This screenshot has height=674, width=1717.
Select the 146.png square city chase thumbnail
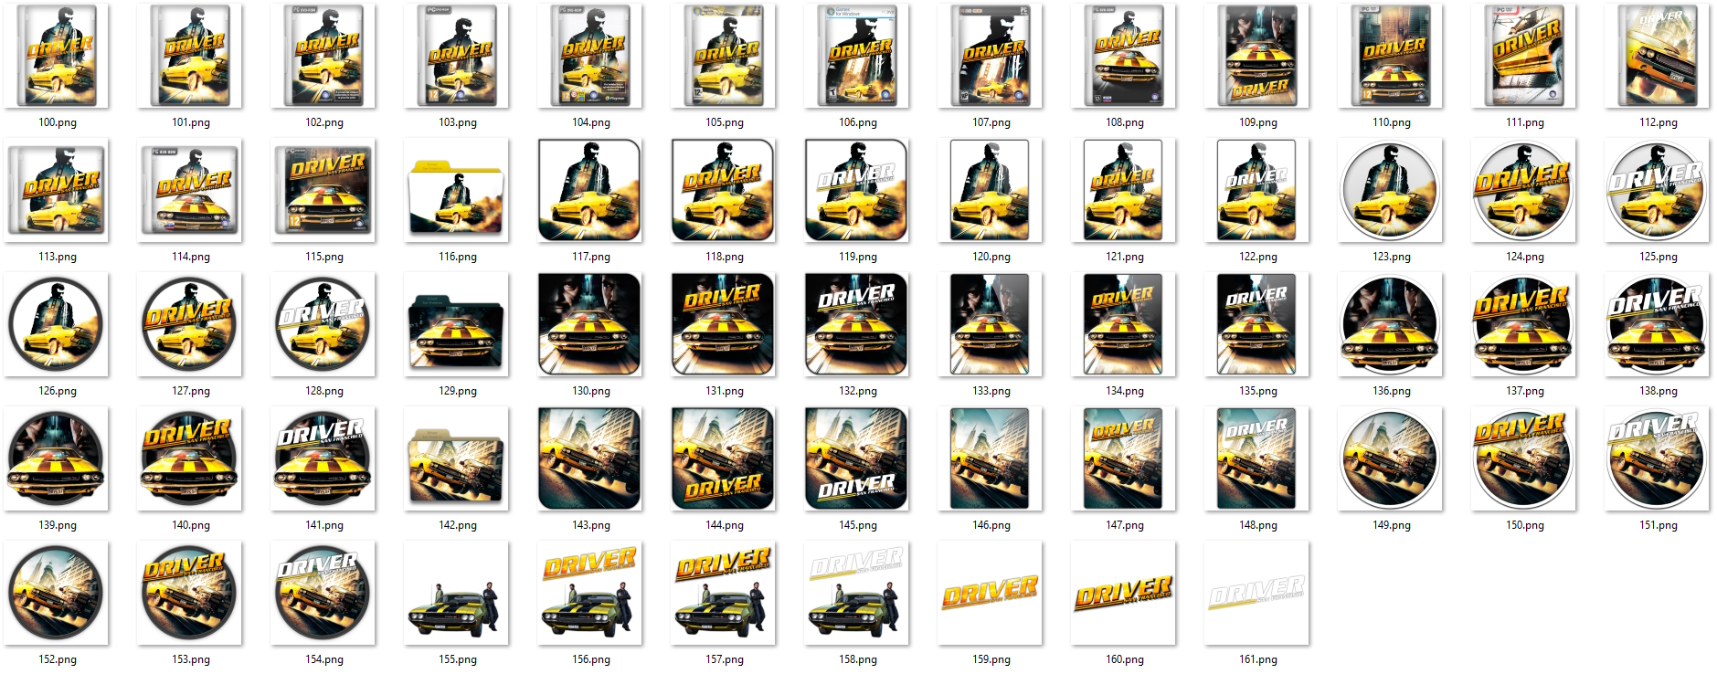[x=991, y=458]
